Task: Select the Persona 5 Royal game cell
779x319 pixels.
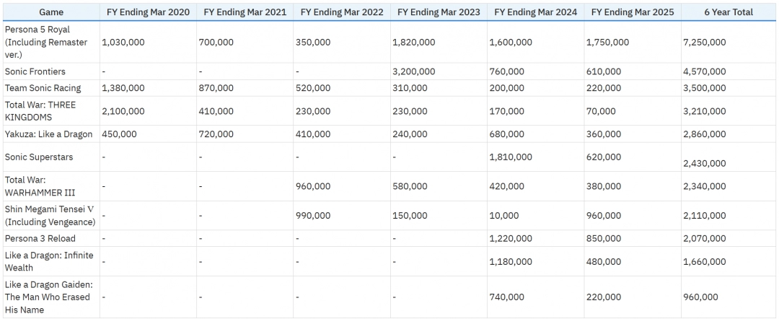Action: pos(46,42)
